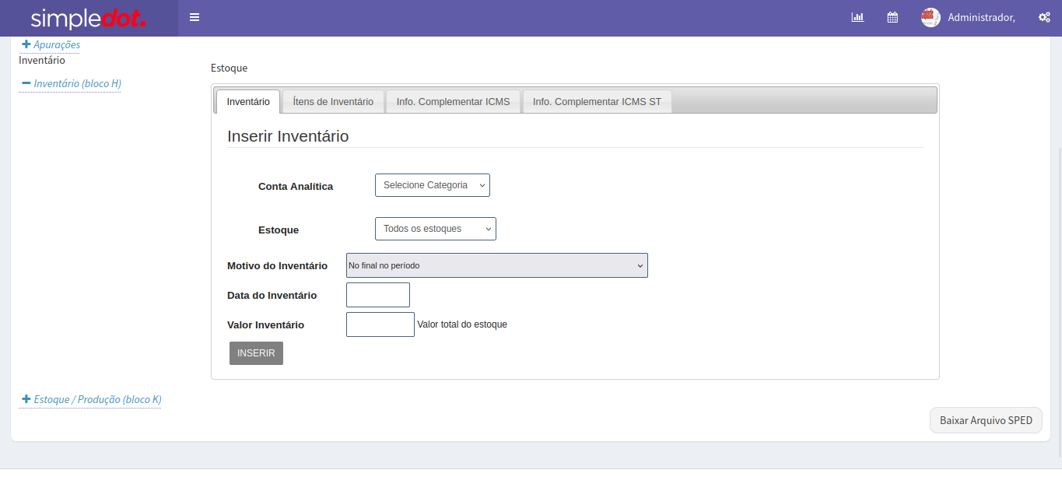This screenshot has height=477, width=1062.
Task: Expand the Motivo do Inventário dropdown
Action: pos(496,265)
